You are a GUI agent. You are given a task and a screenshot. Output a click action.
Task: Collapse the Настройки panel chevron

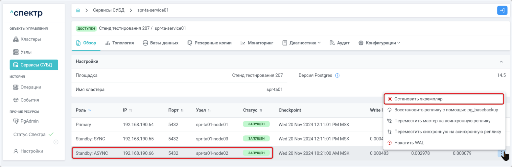[x=501, y=62]
